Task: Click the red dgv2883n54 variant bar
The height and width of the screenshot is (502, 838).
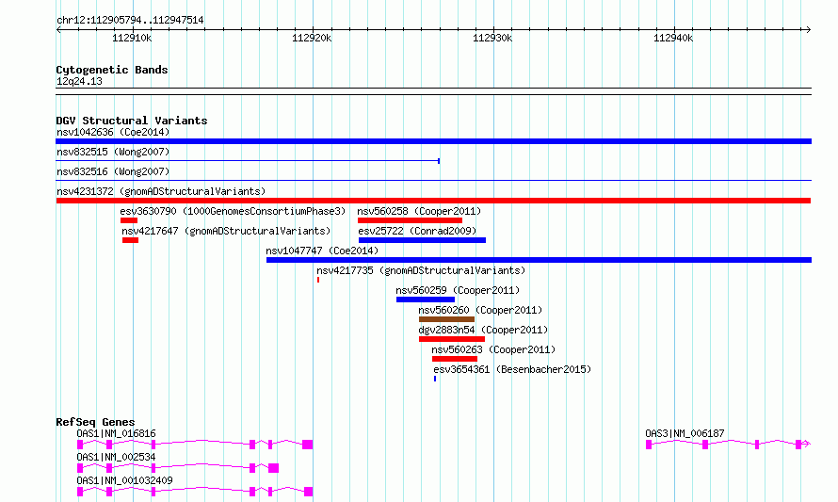Action: (x=452, y=339)
